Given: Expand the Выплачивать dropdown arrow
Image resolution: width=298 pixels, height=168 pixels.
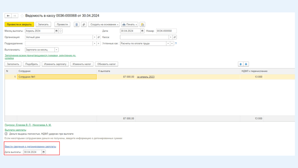Looking at the screenshot, I should pyautogui.click(x=56, y=50).
